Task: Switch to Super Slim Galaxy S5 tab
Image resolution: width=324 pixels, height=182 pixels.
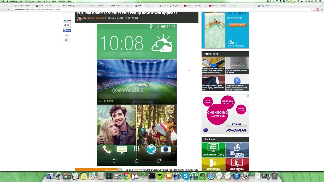Action: point(22,6)
